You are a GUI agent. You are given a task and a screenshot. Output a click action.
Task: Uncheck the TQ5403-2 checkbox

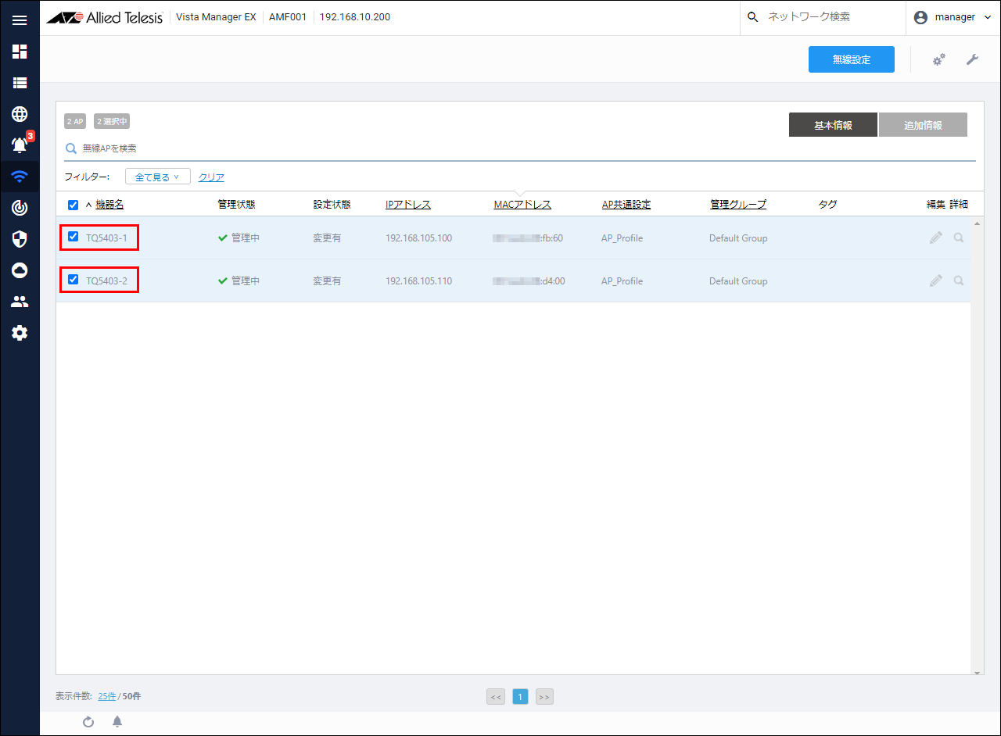click(74, 280)
